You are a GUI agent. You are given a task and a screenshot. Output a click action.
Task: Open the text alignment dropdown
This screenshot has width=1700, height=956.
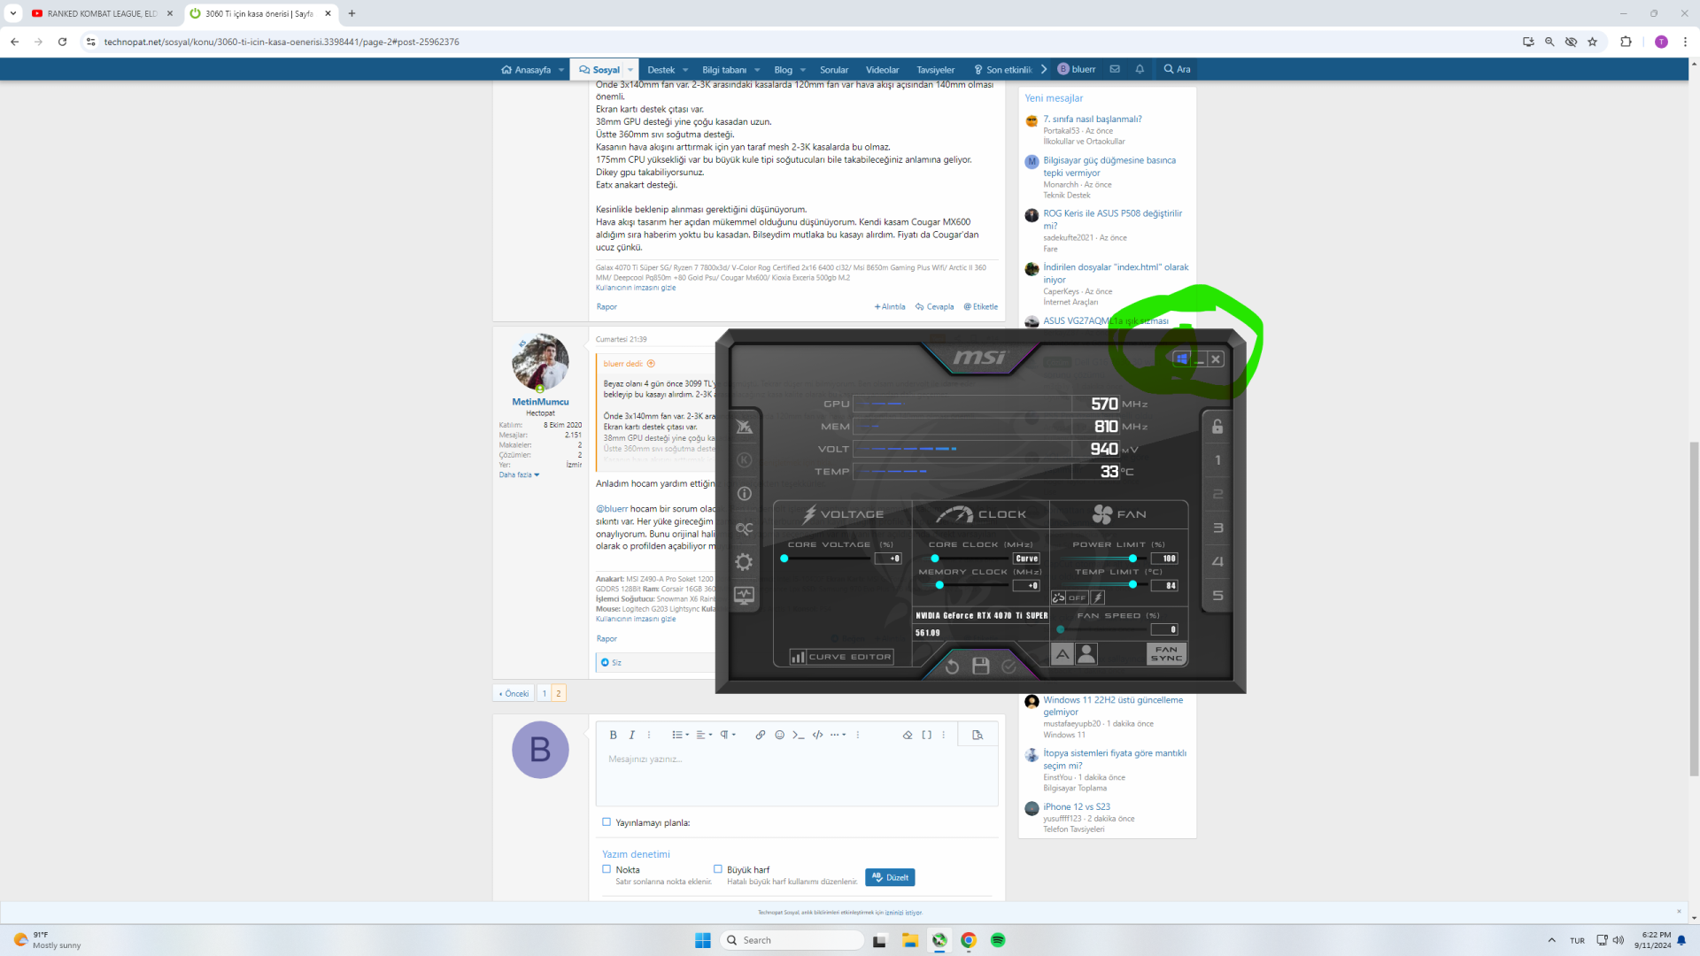click(704, 735)
